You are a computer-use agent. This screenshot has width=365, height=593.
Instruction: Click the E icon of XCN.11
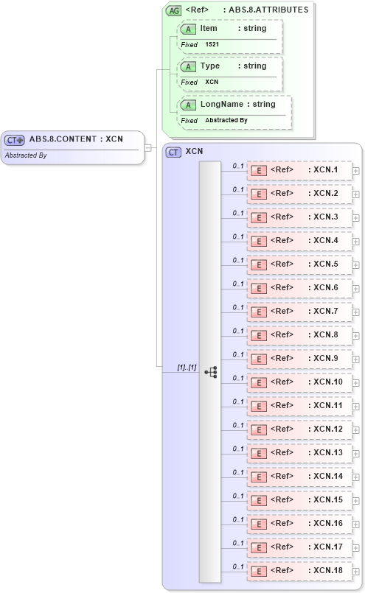[x=259, y=406]
